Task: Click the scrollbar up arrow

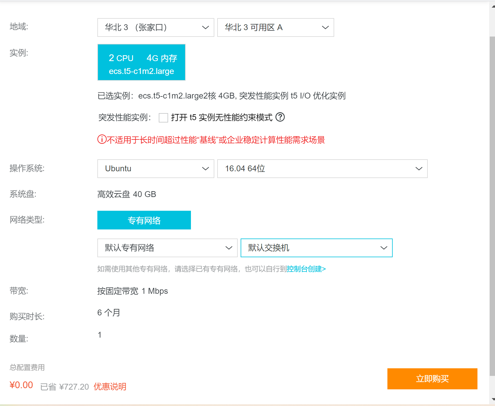Action: (493, 6)
